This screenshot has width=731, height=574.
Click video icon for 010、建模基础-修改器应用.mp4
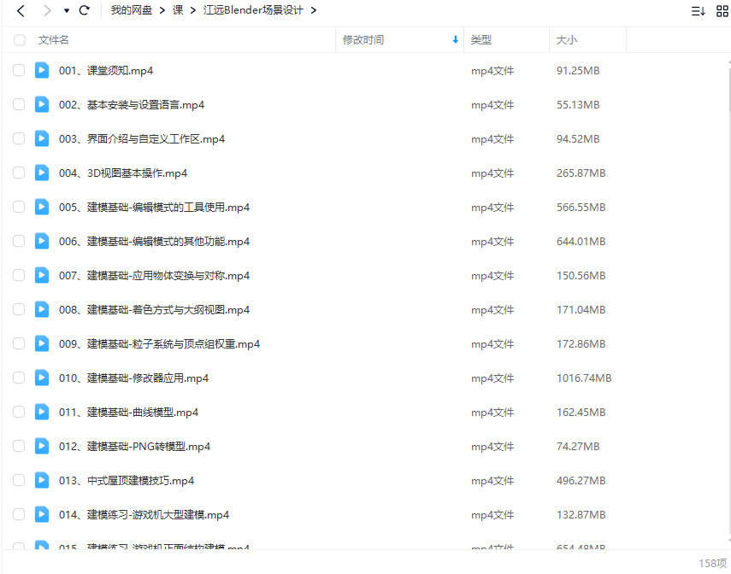[x=42, y=378]
